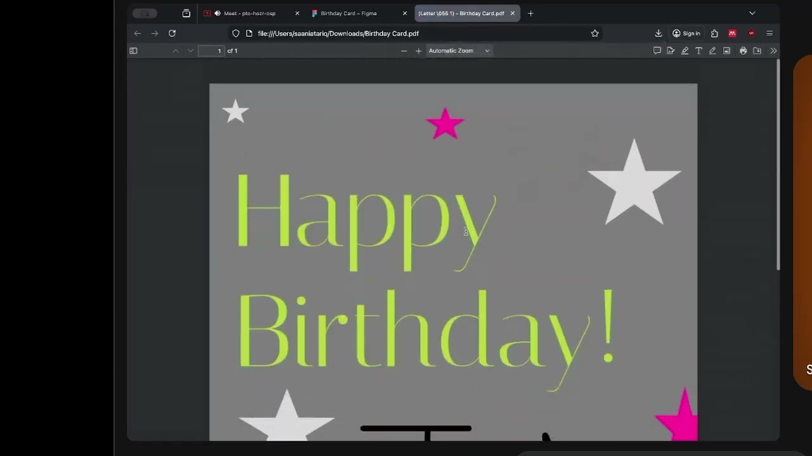This screenshot has width=812, height=456.
Task: Close the Birthday Card.pdf tab
Action: pyautogui.click(x=513, y=13)
